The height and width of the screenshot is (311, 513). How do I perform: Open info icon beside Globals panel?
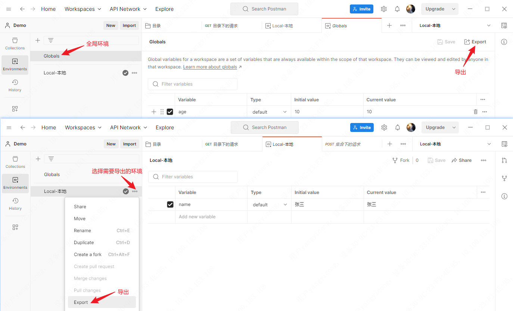(504, 42)
